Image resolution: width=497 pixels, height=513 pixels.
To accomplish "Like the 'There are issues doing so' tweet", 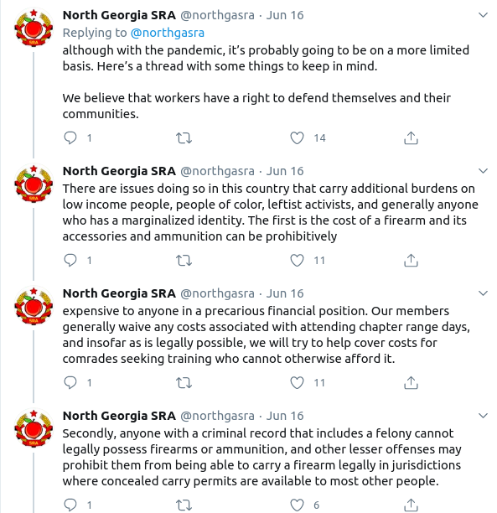I will (297, 261).
